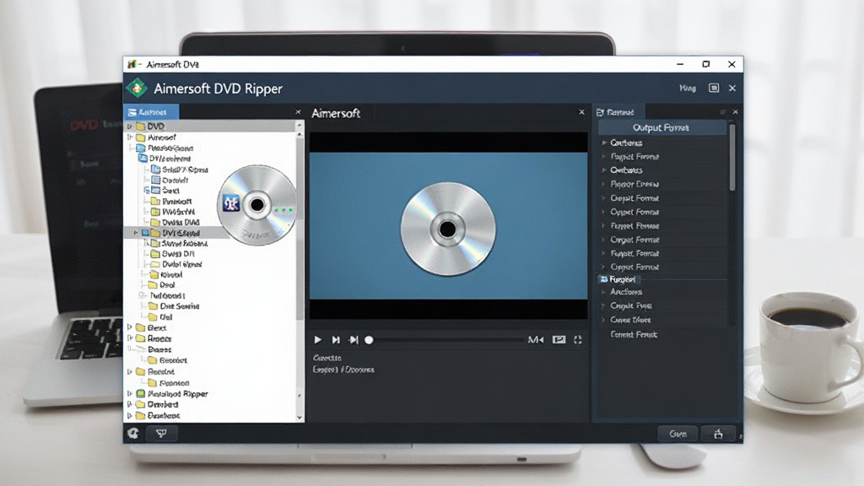
Task: Click the green Aimersoft logo in the header
Action: click(137, 88)
